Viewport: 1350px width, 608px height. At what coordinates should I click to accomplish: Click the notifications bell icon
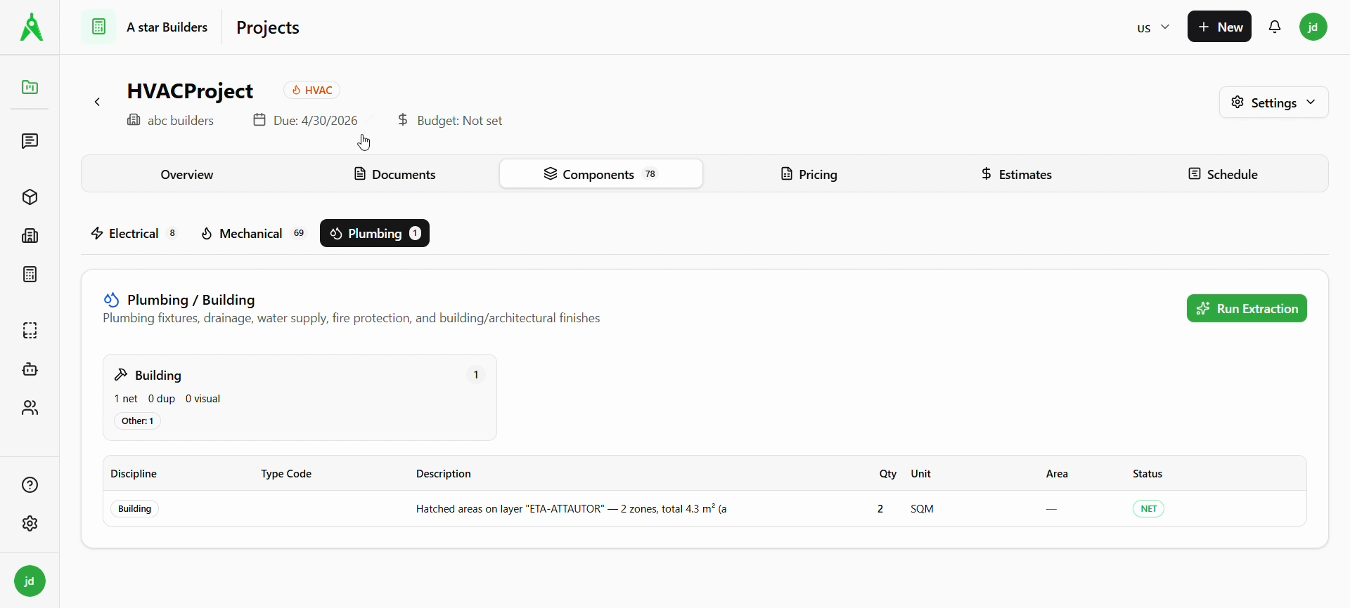[x=1275, y=27]
